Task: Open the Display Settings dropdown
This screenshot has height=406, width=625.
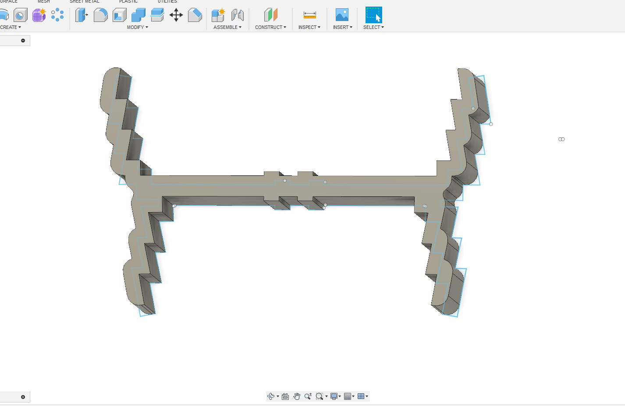Action: [x=335, y=396]
